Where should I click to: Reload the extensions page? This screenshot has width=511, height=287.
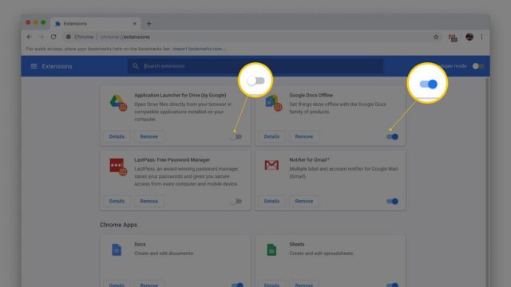(53, 37)
